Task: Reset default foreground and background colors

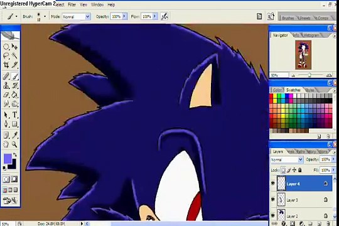Action: 4,168
